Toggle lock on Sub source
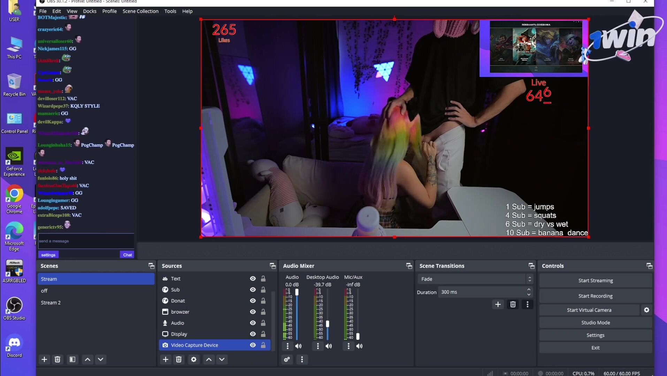The height and width of the screenshot is (376, 667). pyautogui.click(x=263, y=290)
